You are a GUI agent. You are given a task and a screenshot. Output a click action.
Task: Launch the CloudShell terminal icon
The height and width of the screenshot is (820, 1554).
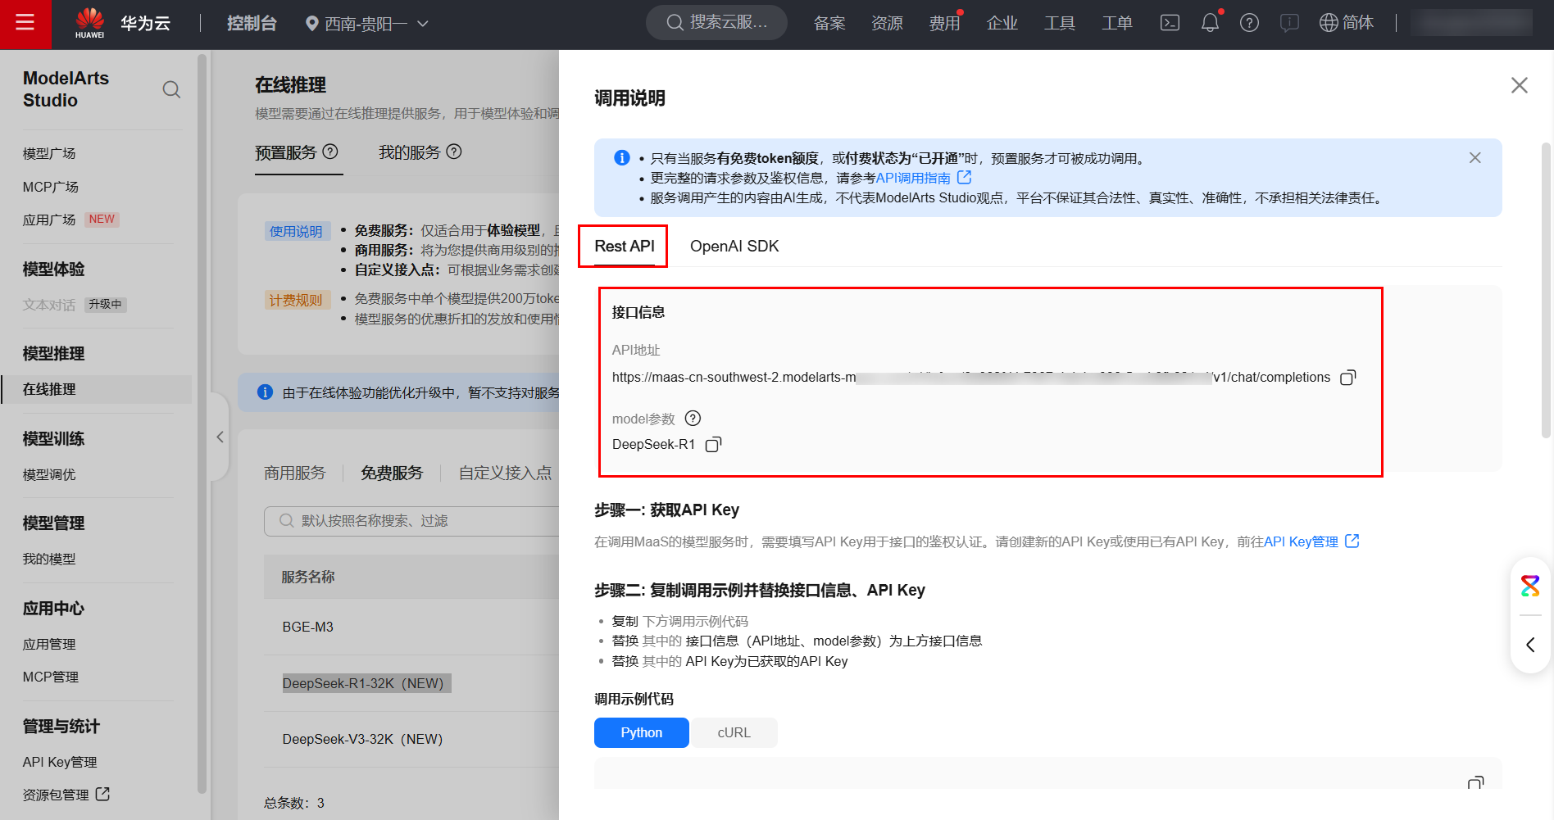tap(1170, 23)
